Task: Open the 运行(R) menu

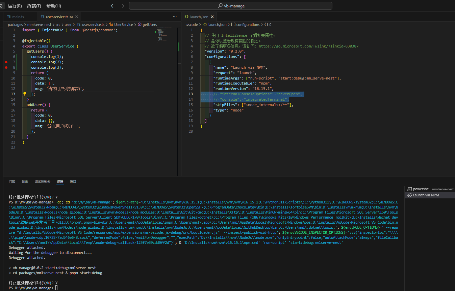Action: click(15, 6)
